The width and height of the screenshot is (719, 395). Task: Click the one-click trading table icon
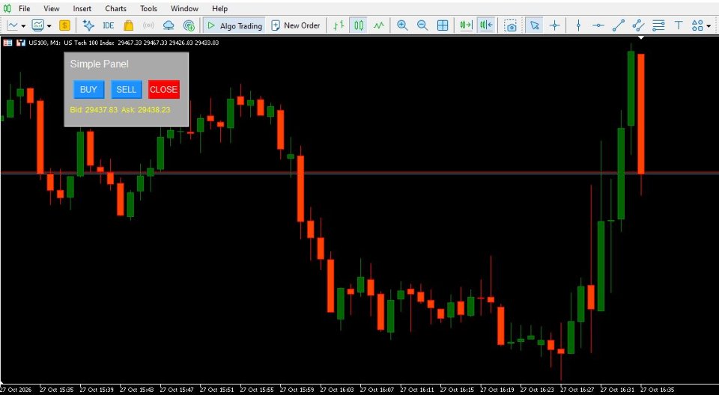(x=7, y=43)
